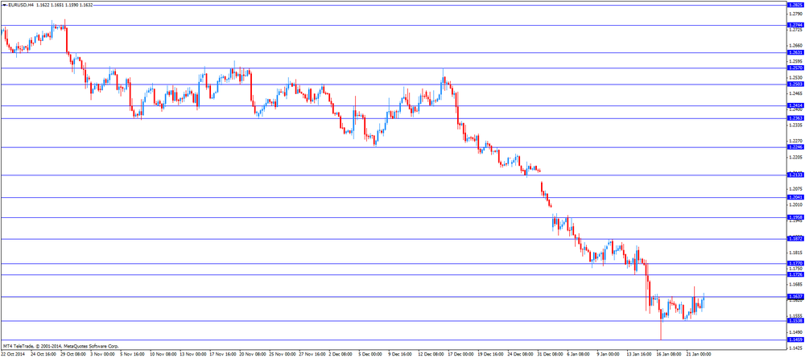This screenshot has height=358, width=805.
Task: Click the 13 Nov 00:00 time axis label
Action: tap(192, 354)
